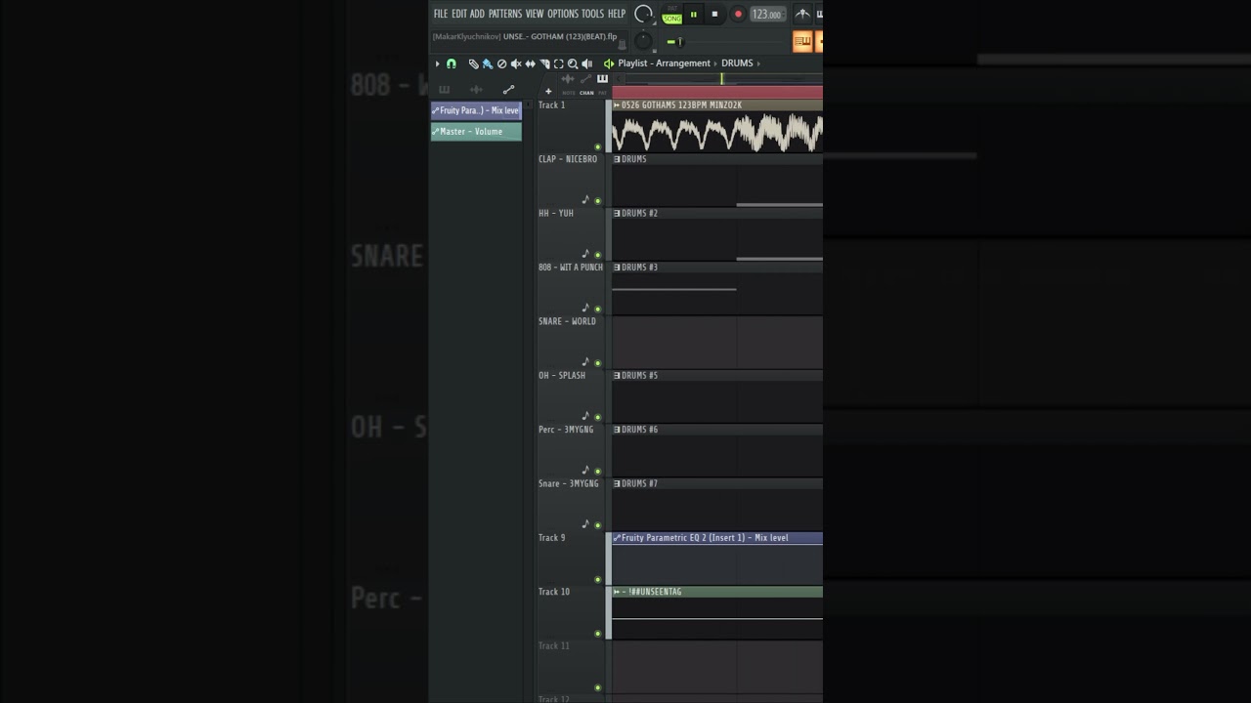Select the Draw pencil tool
Screen dimensions: 1251x703
pyautogui.click(x=474, y=63)
